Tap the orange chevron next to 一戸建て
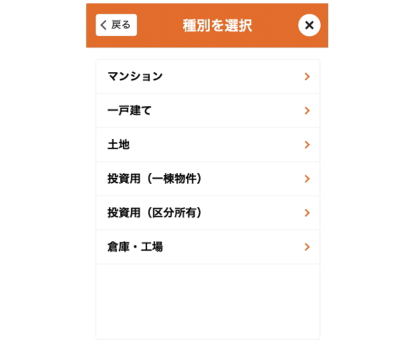The height and width of the screenshot is (359, 403). [x=307, y=110]
